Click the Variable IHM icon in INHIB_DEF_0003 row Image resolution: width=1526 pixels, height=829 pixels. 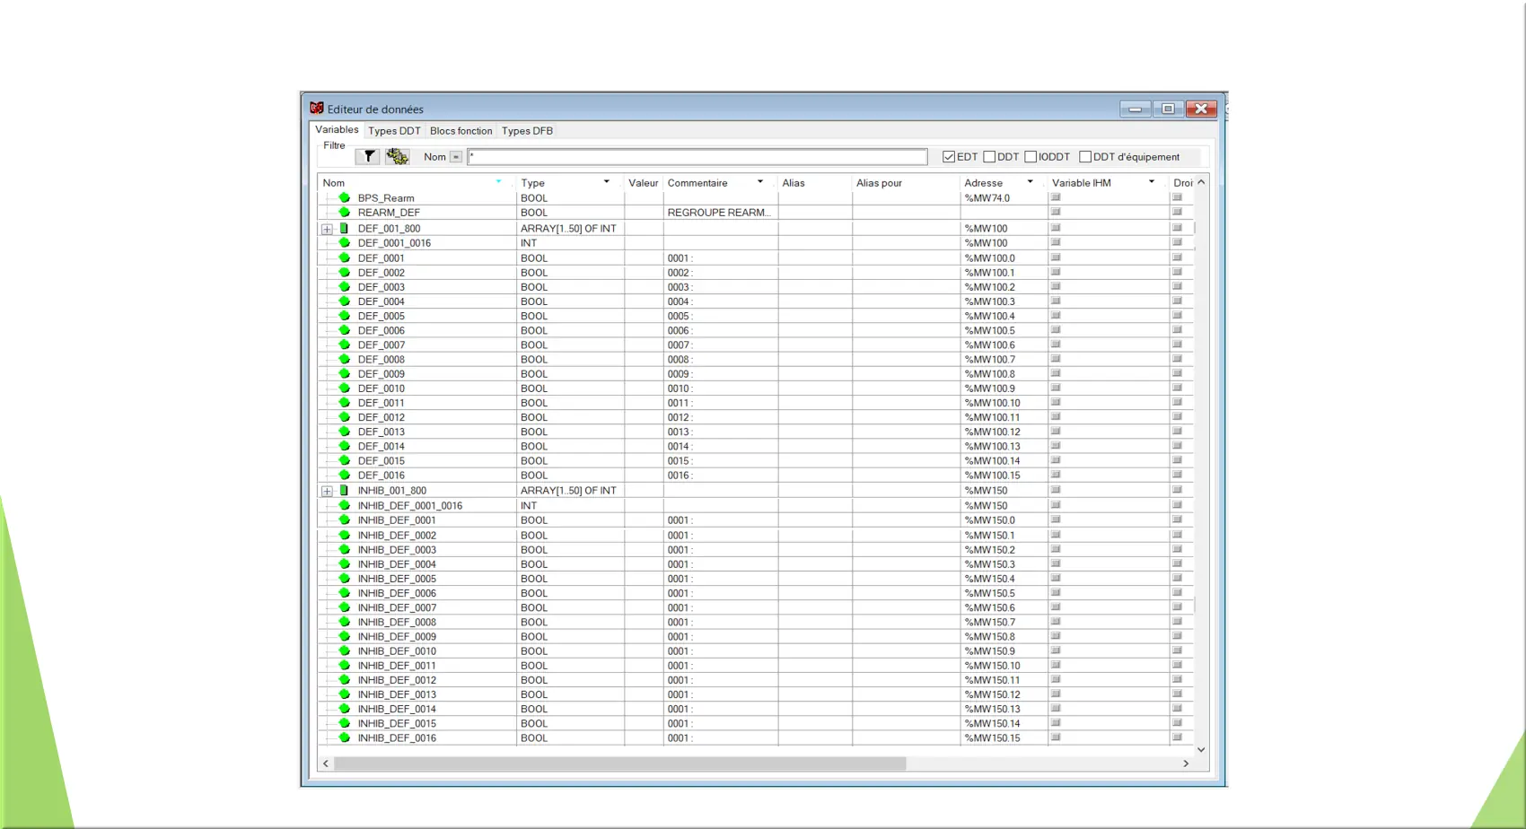coord(1056,549)
